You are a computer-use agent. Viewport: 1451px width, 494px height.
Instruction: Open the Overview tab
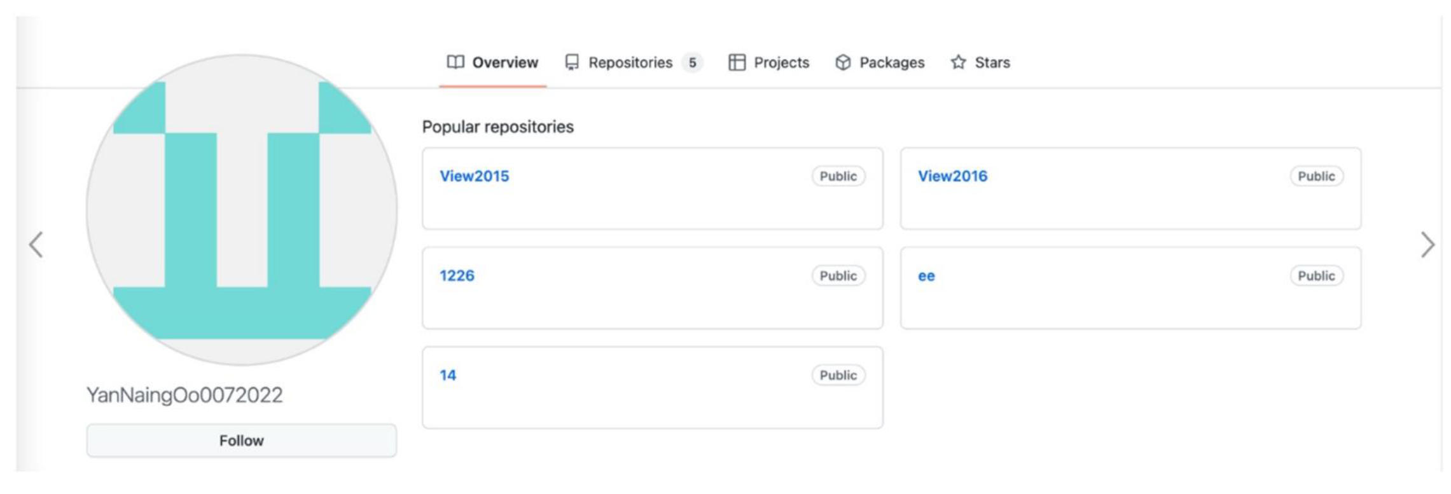pos(504,62)
